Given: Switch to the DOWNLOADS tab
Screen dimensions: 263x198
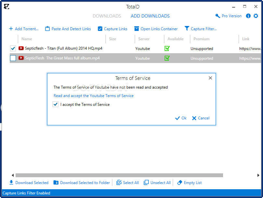Looking at the screenshot, I should [x=107, y=16].
